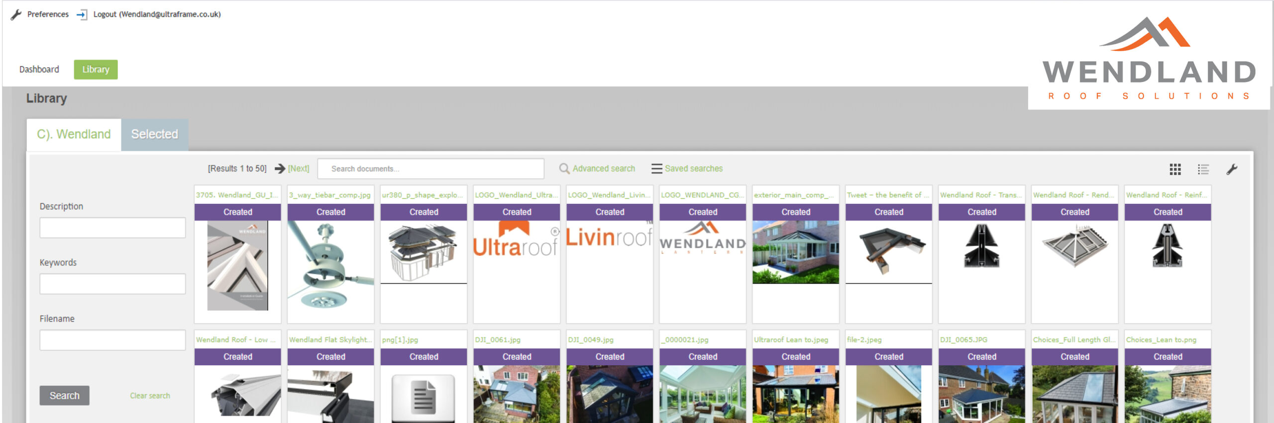
Task: Open 3705. Wendland_GU_I thumbnail
Action: (x=237, y=266)
